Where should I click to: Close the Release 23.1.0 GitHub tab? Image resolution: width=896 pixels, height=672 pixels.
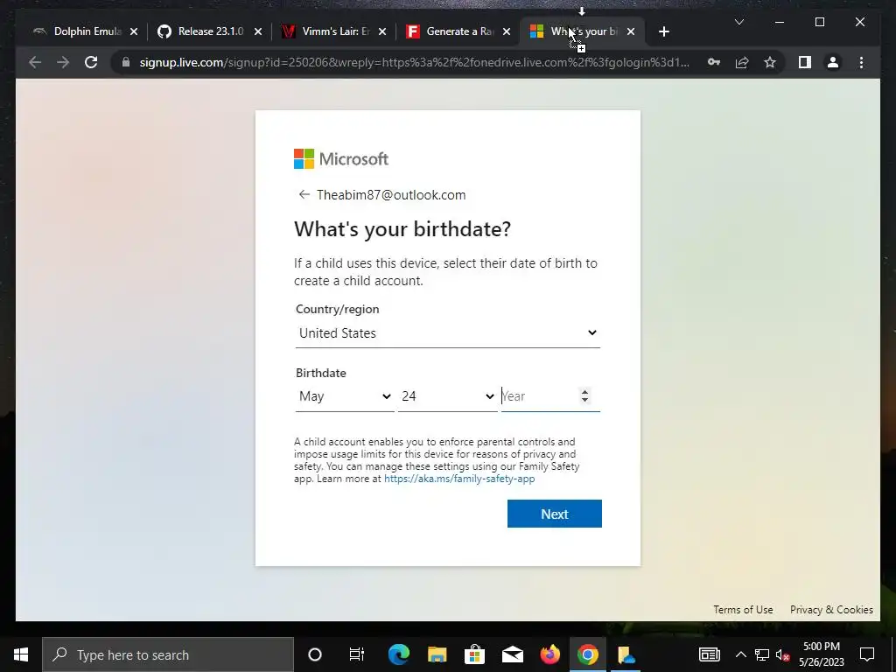tap(258, 31)
